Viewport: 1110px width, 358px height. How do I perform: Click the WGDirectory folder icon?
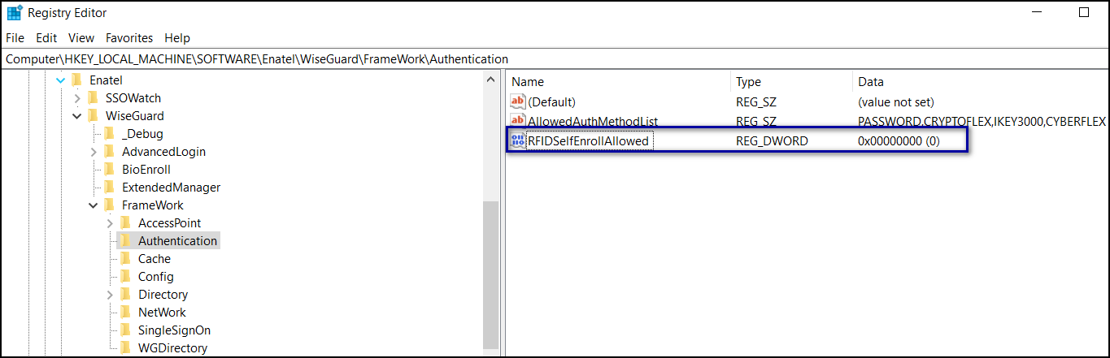pyautogui.click(x=125, y=348)
